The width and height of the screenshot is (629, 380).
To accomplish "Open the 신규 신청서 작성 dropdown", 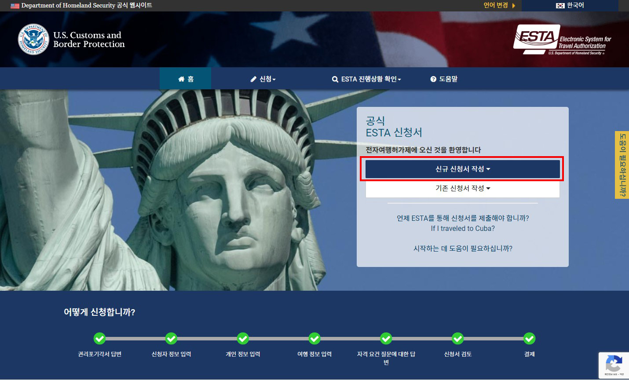I will tap(463, 169).
